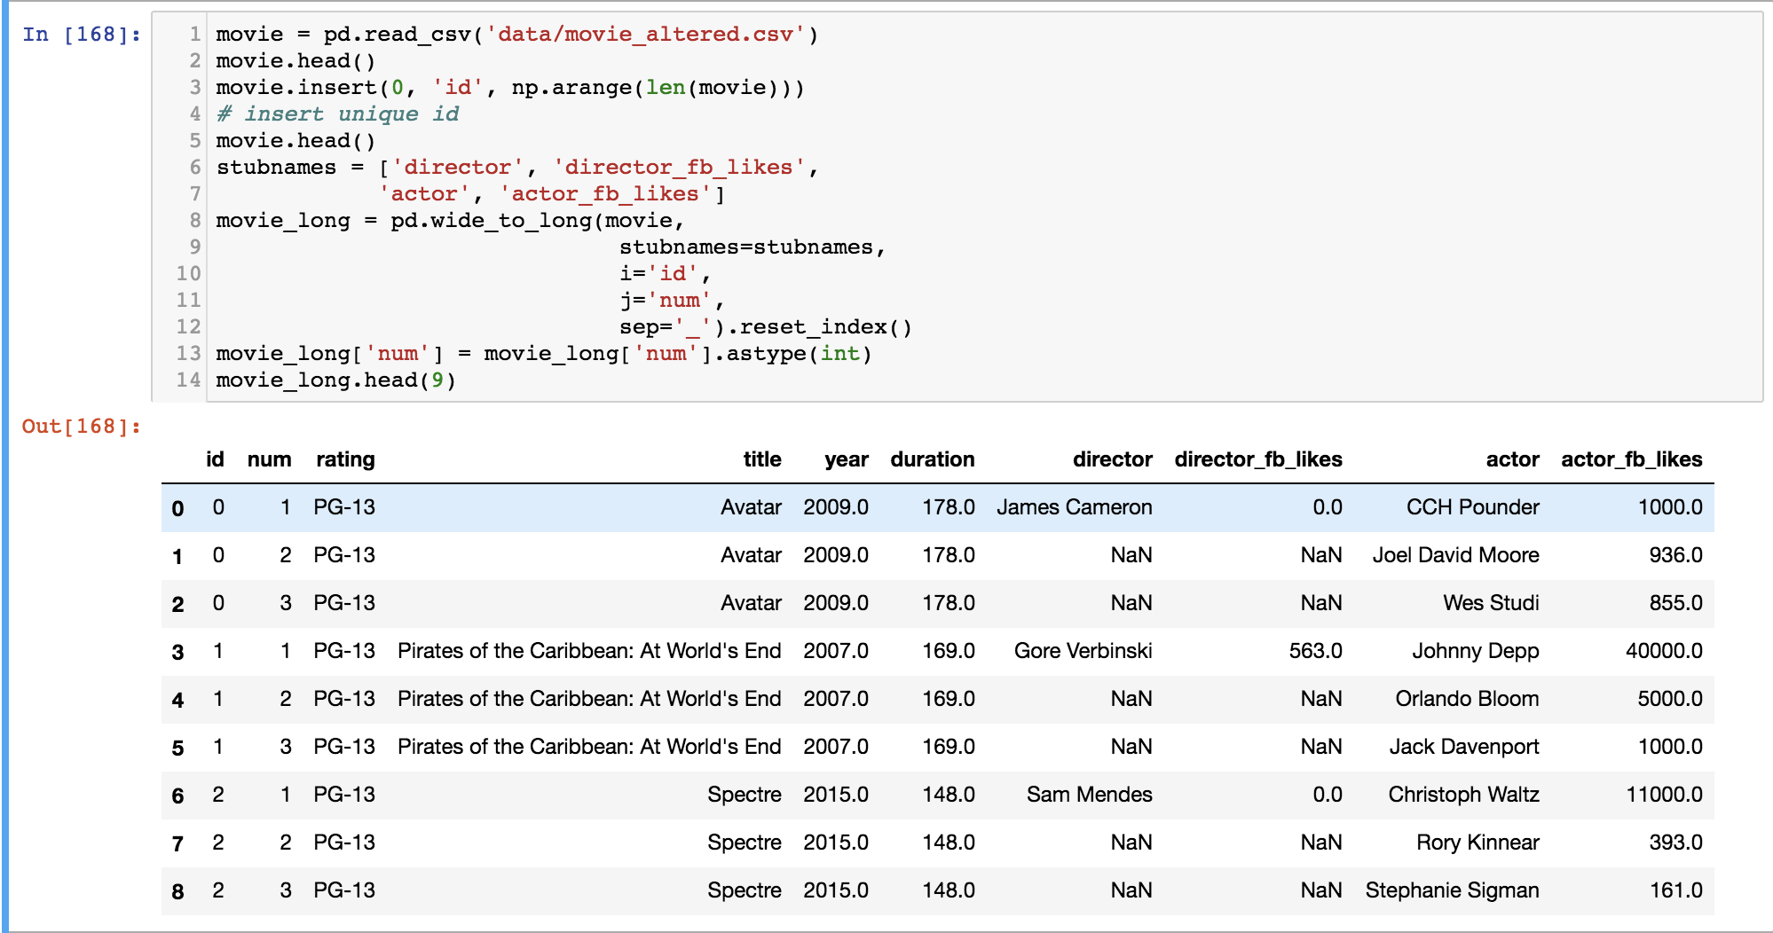Image resolution: width=1773 pixels, height=933 pixels.
Task: Click the 'James Cameron' cell
Action: click(1075, 507)
